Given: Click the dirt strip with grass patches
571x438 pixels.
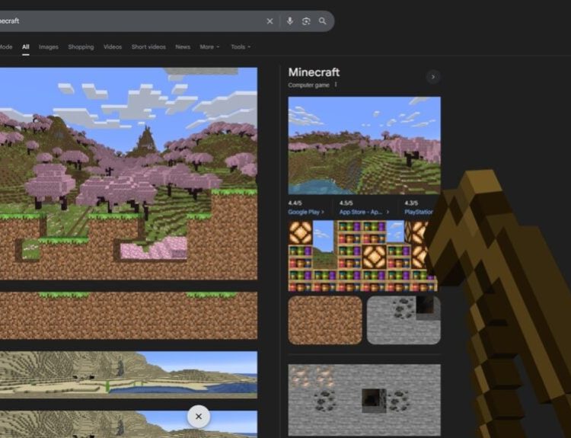Looking at the screenshot, I should coord(129,315).
